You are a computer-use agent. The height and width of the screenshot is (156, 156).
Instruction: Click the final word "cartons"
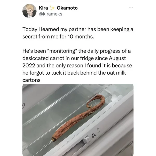tap(31, 80)
